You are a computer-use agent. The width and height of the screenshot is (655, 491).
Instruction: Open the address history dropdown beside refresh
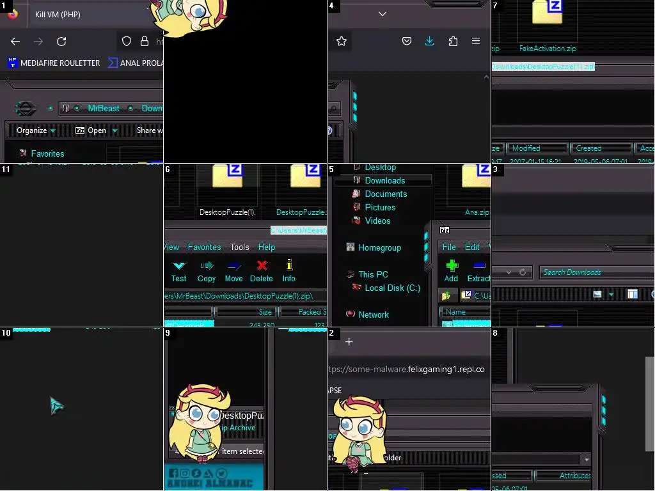[509, 272]
